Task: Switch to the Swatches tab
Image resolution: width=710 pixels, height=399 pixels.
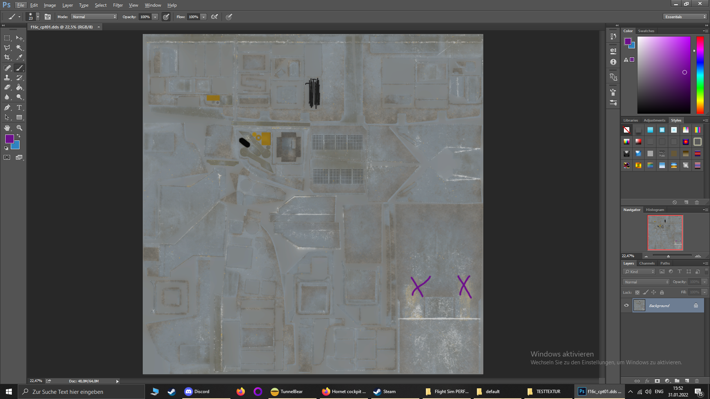Action: 646,31
